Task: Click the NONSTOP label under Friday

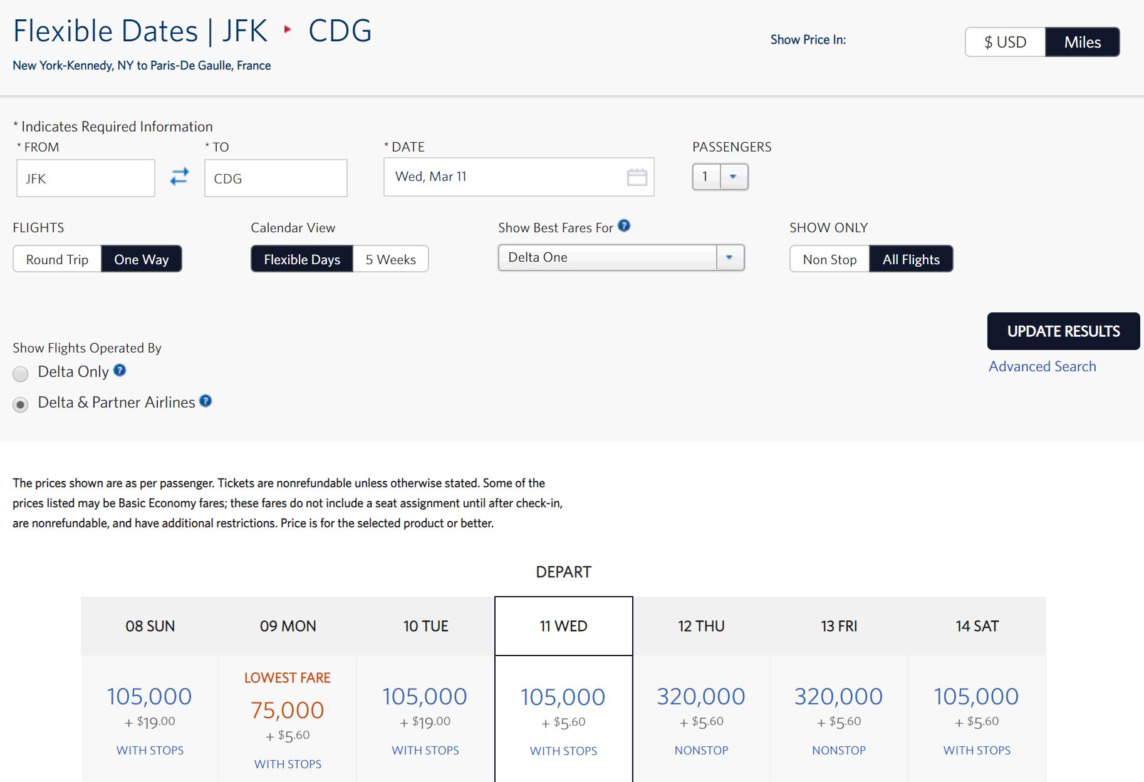Action: point(839,750)
